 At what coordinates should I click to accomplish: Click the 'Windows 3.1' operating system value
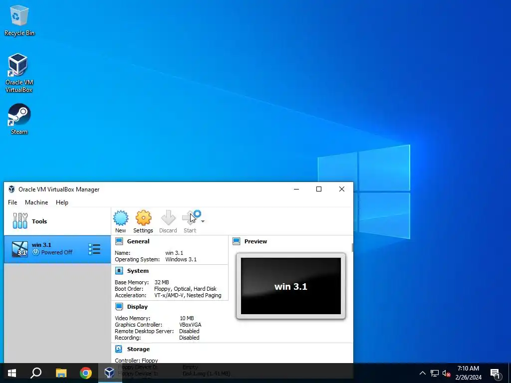pyautogui.click(x=181, y=259)
